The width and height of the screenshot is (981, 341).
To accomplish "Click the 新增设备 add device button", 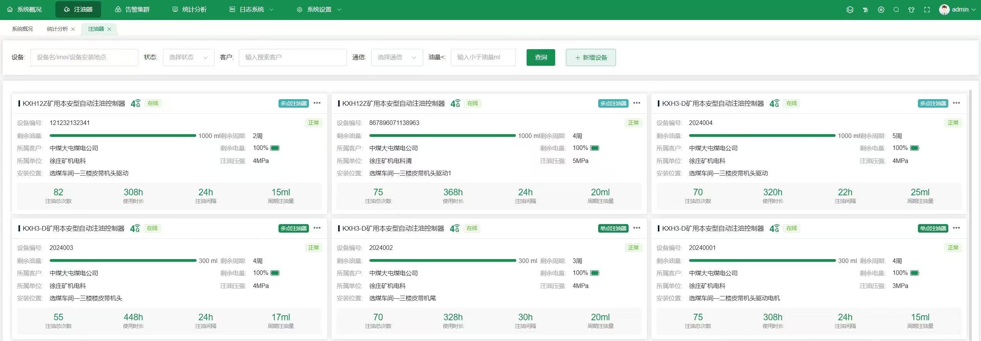I will pyautogui.click(x=591, y=57).
